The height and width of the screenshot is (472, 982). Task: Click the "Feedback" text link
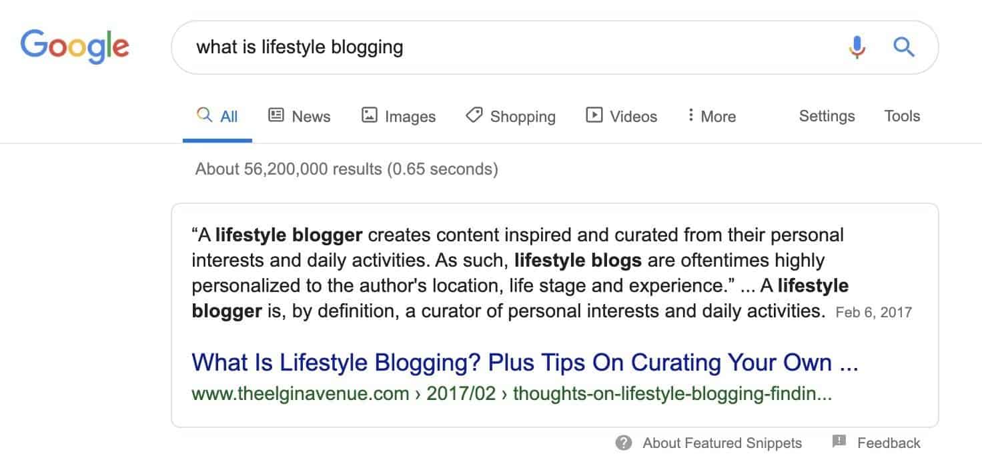[889, 443]
